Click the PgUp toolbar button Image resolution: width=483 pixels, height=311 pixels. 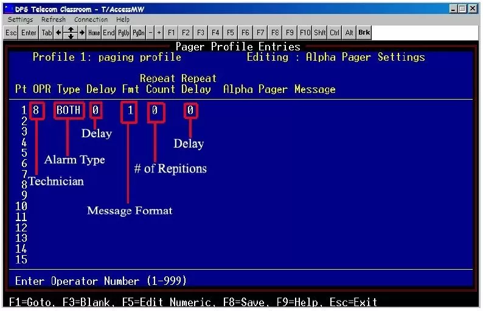coord(123,32)
